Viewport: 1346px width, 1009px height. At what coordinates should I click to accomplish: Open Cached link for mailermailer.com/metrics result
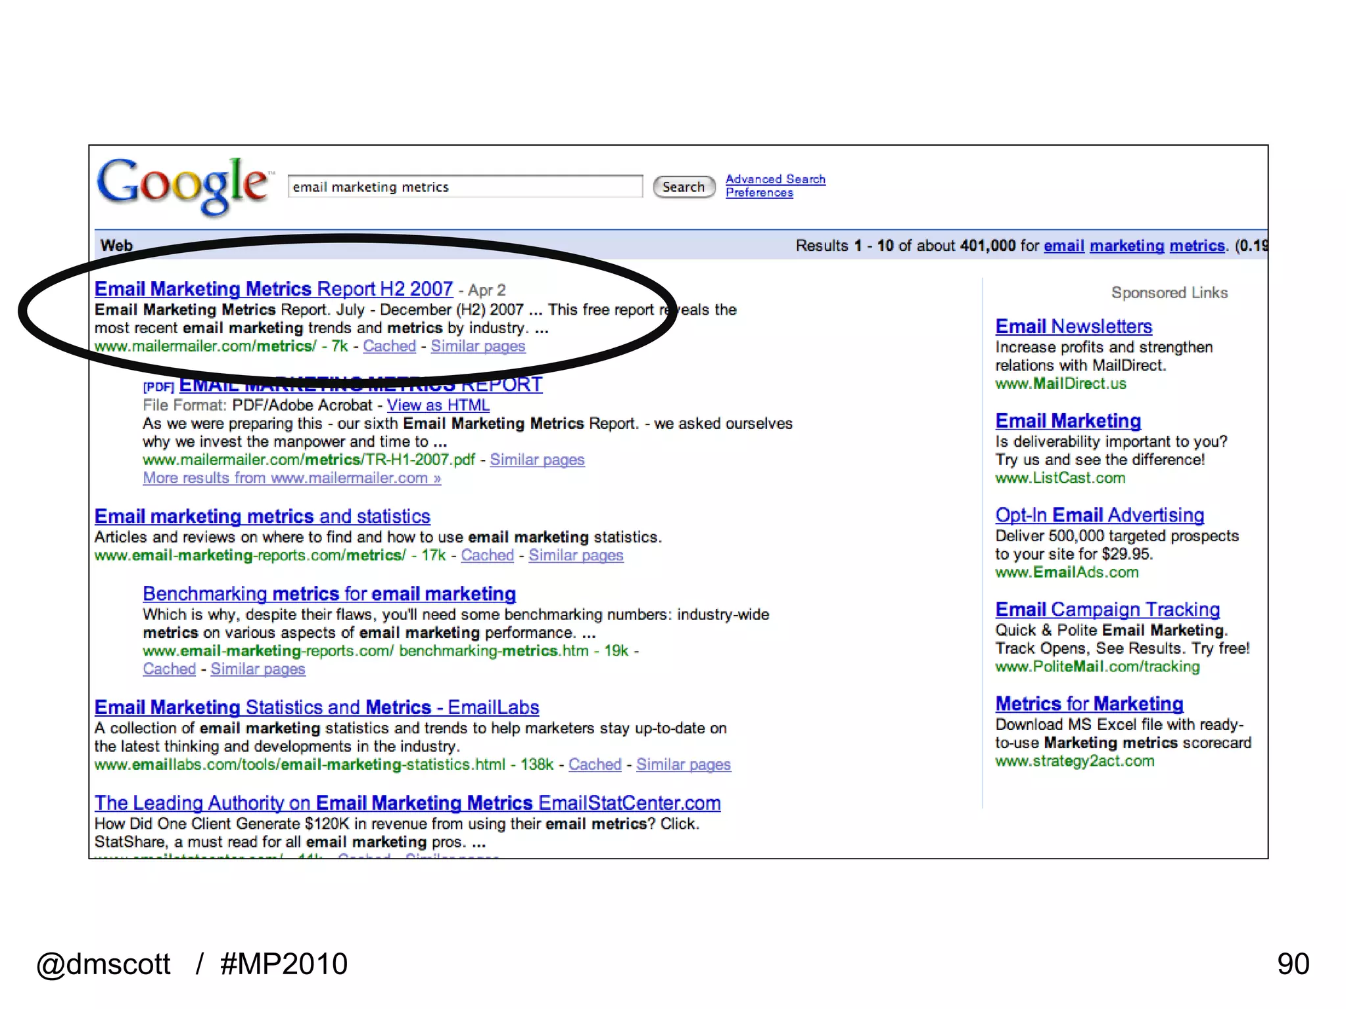tap(389, 346)
